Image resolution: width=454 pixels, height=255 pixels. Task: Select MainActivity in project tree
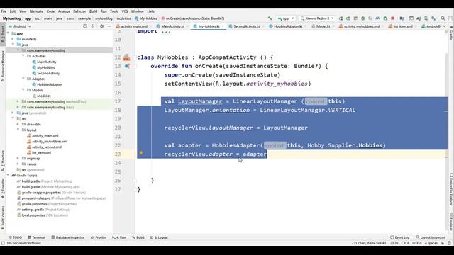click(x=44, y=62)
